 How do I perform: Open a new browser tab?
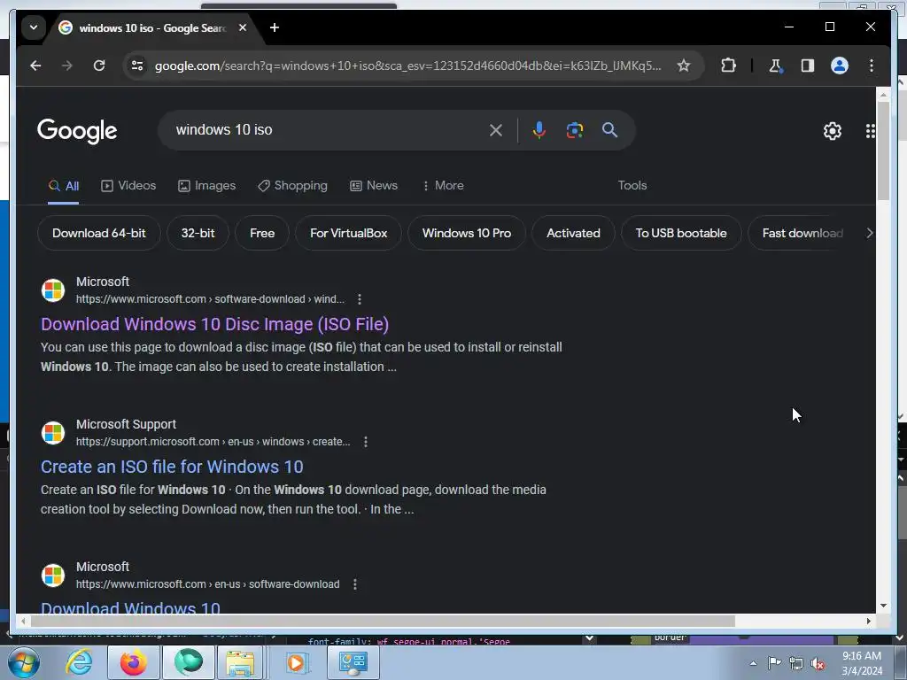pyautogui.click(x=275, y=27)
